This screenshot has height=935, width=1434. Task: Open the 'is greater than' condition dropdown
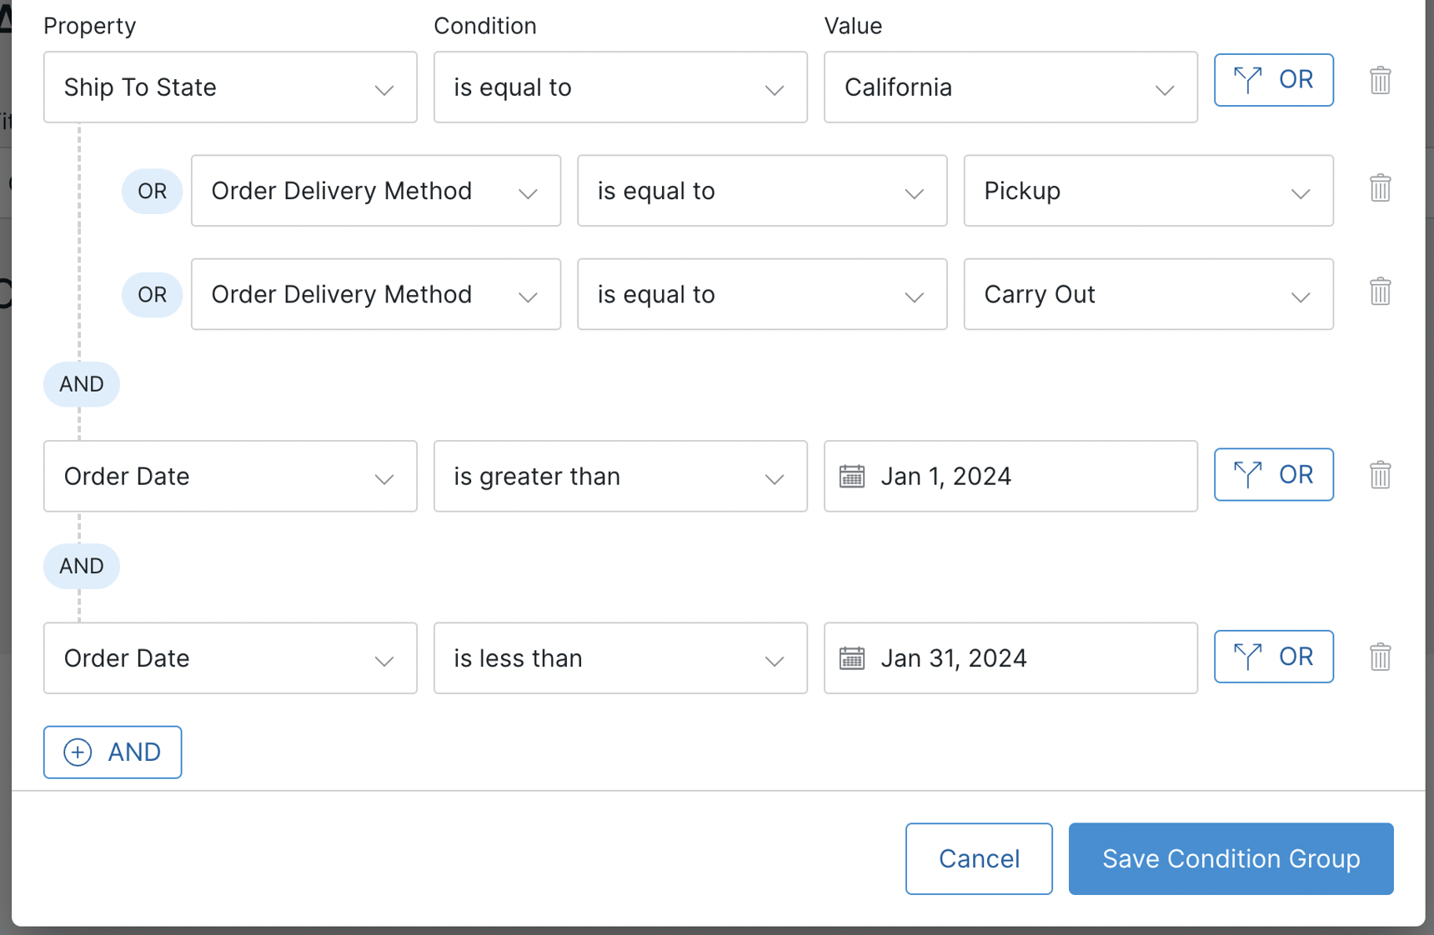click(x=619, y=477)
